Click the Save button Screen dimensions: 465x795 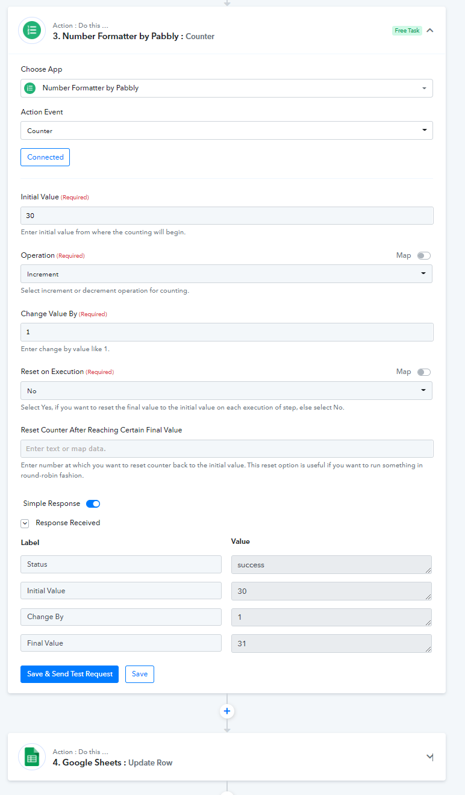(140, 674)
